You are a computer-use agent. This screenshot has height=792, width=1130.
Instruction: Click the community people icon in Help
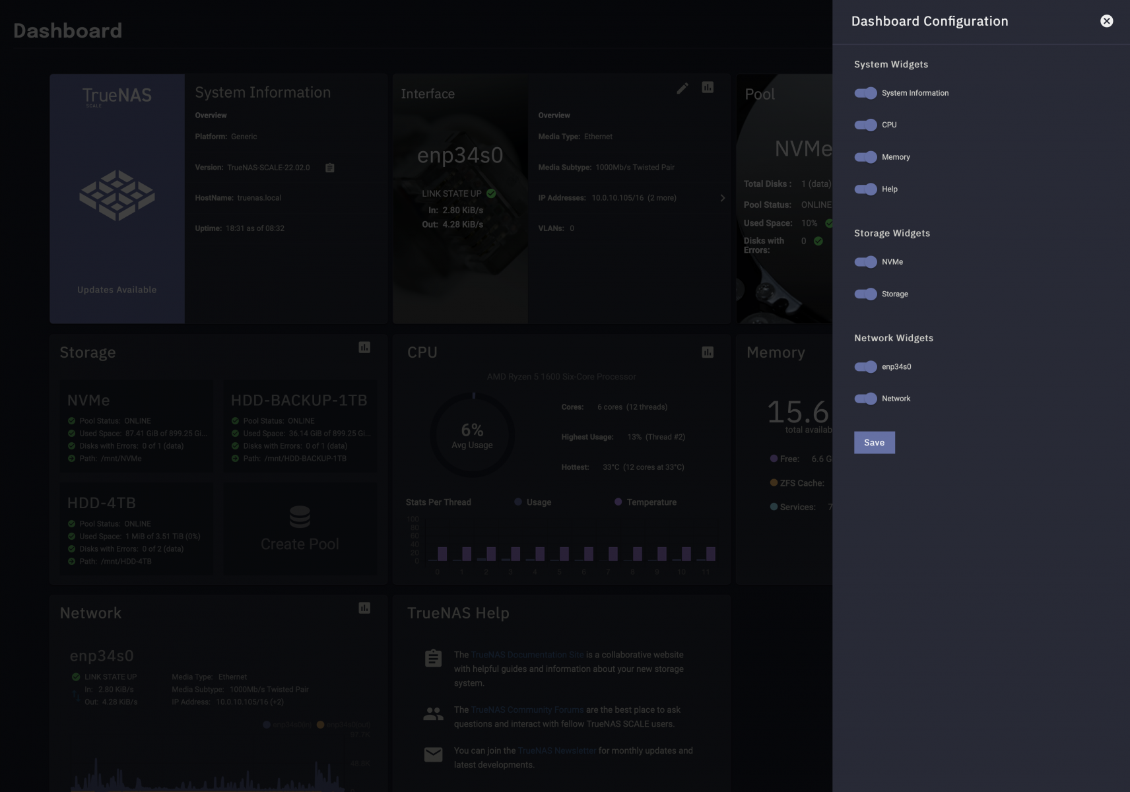click(433, 713)
